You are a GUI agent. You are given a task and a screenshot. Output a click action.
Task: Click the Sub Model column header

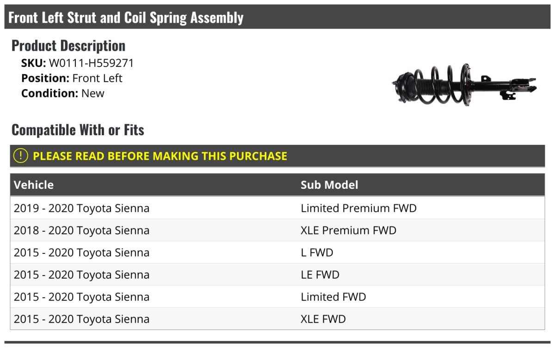pos(329,185)
